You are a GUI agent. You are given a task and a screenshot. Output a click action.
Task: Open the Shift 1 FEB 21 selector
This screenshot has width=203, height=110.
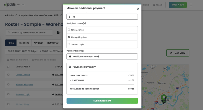[34, 51]
